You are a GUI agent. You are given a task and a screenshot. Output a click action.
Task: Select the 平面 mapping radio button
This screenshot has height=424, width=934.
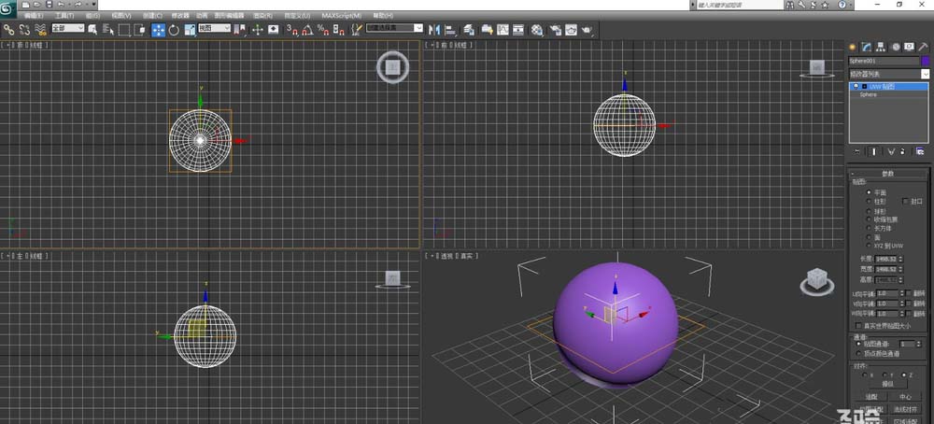coord(869,192)
